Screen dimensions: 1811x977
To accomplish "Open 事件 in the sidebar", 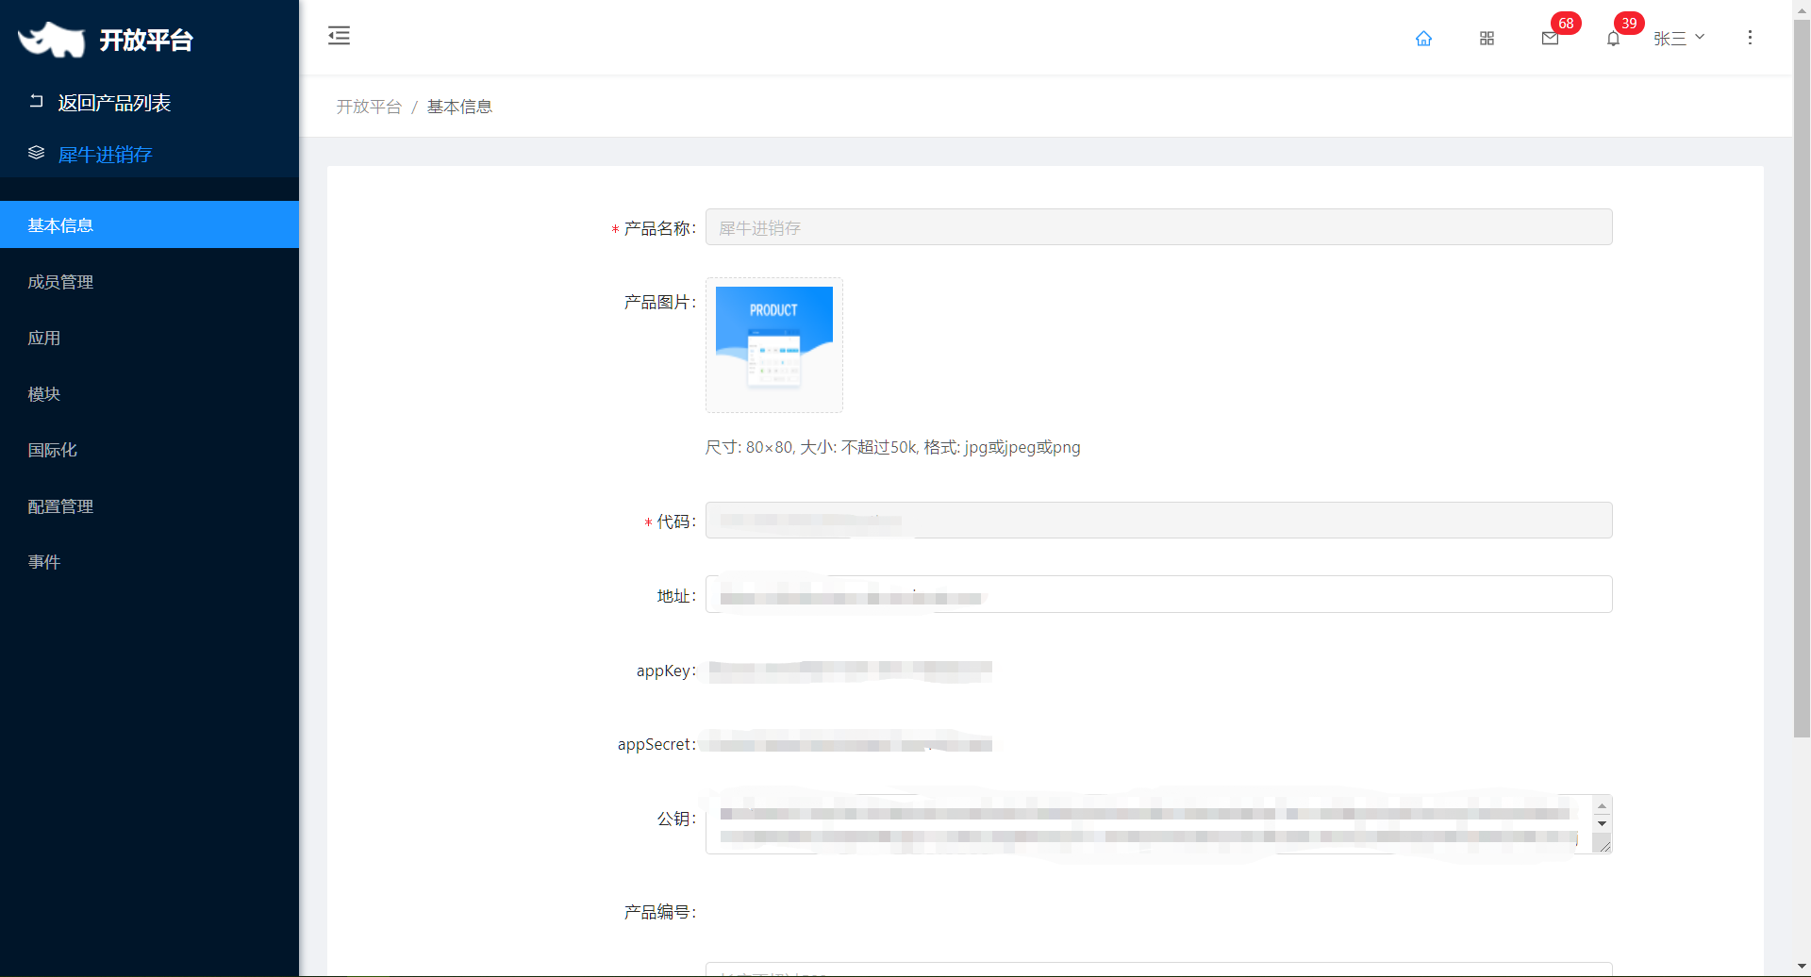I will click(x=149, y=561).
